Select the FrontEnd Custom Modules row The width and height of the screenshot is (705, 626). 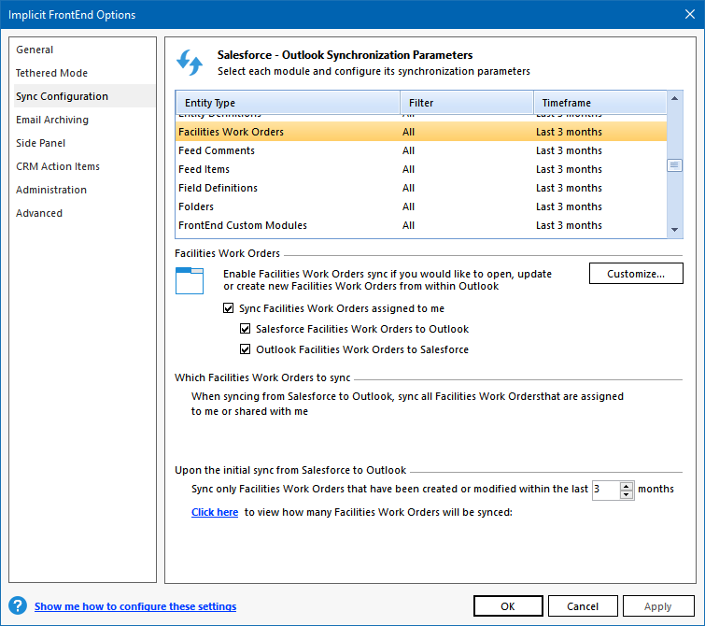tap(421, 225)
